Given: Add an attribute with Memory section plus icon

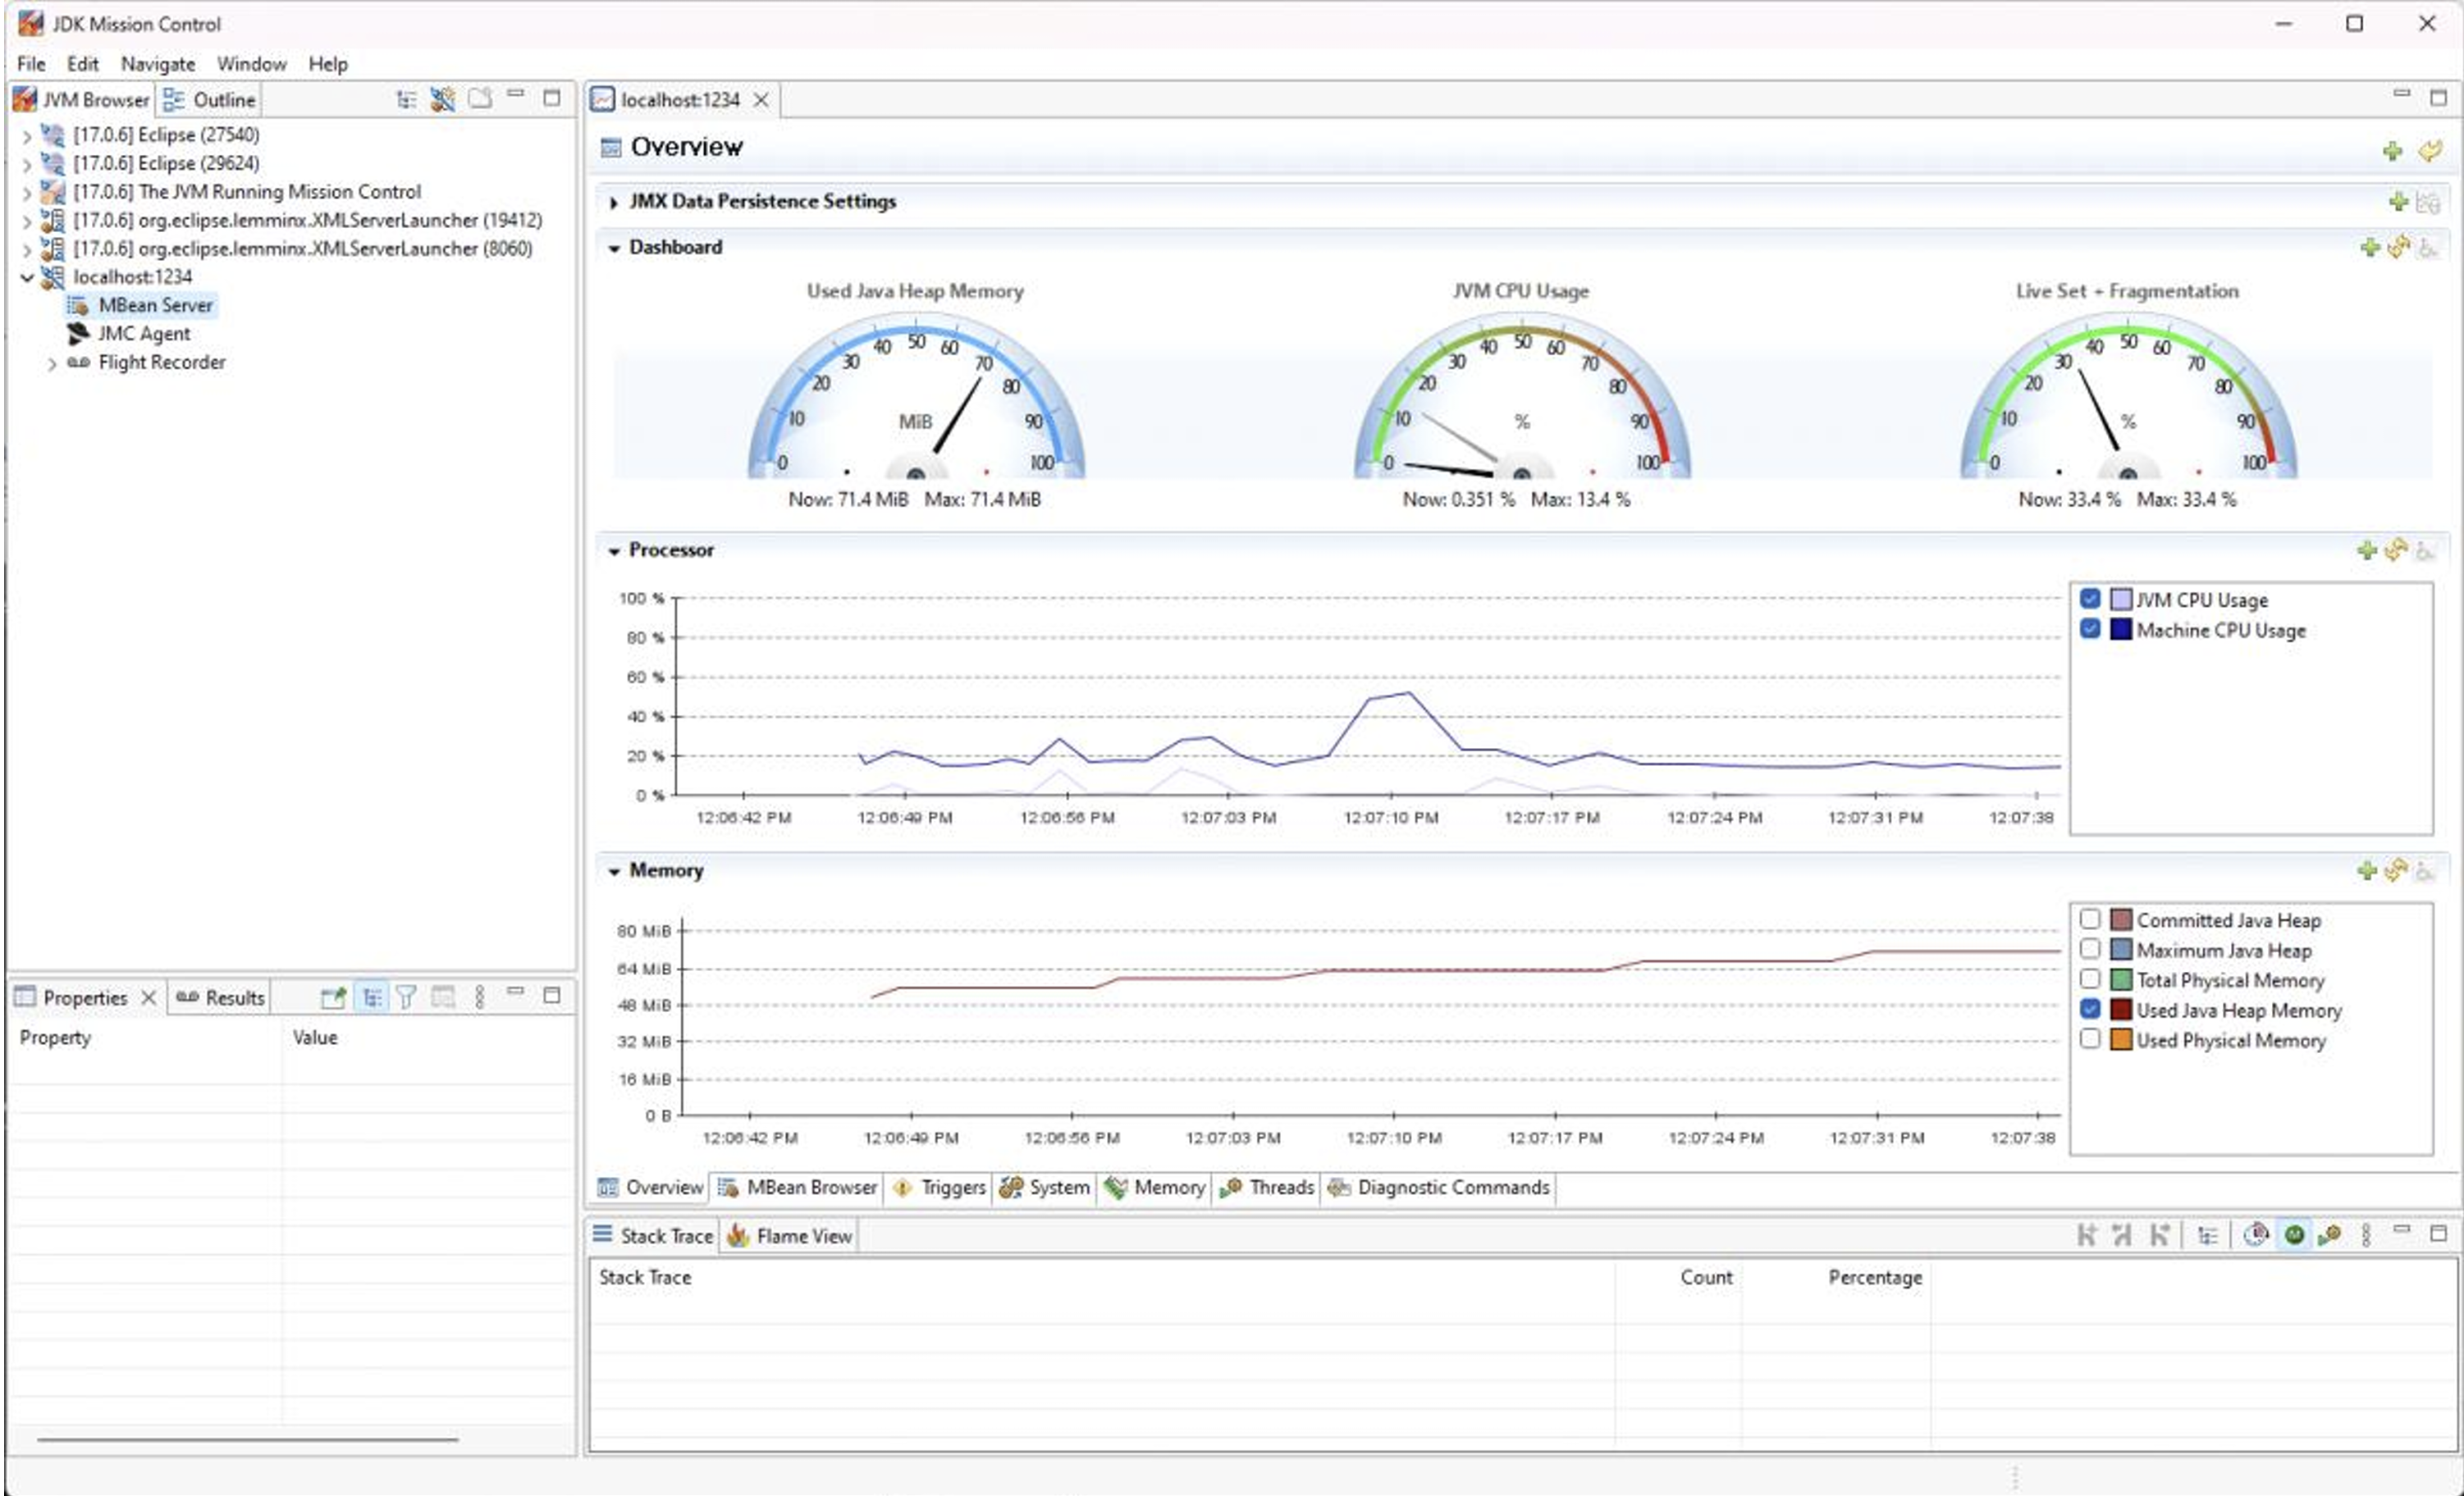Looking at the screenshot, I should point(2367,870).
